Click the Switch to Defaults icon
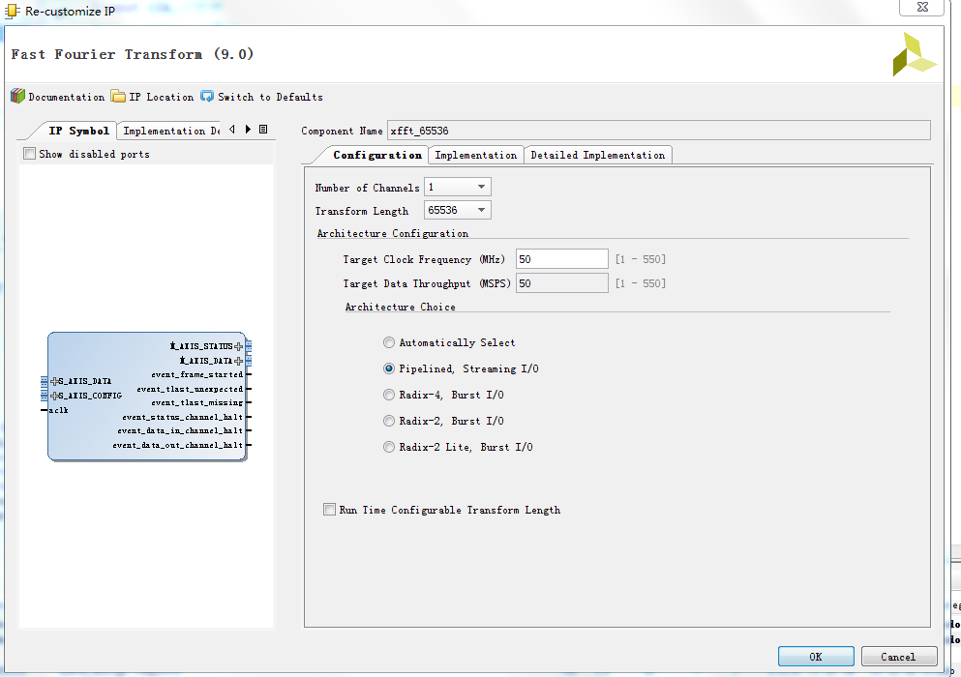 click(207, 97)
